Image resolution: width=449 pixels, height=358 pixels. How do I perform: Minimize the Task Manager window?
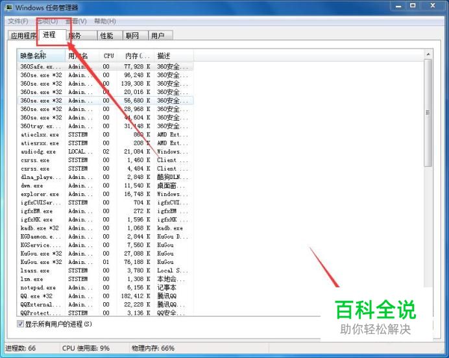coord(398,6)
